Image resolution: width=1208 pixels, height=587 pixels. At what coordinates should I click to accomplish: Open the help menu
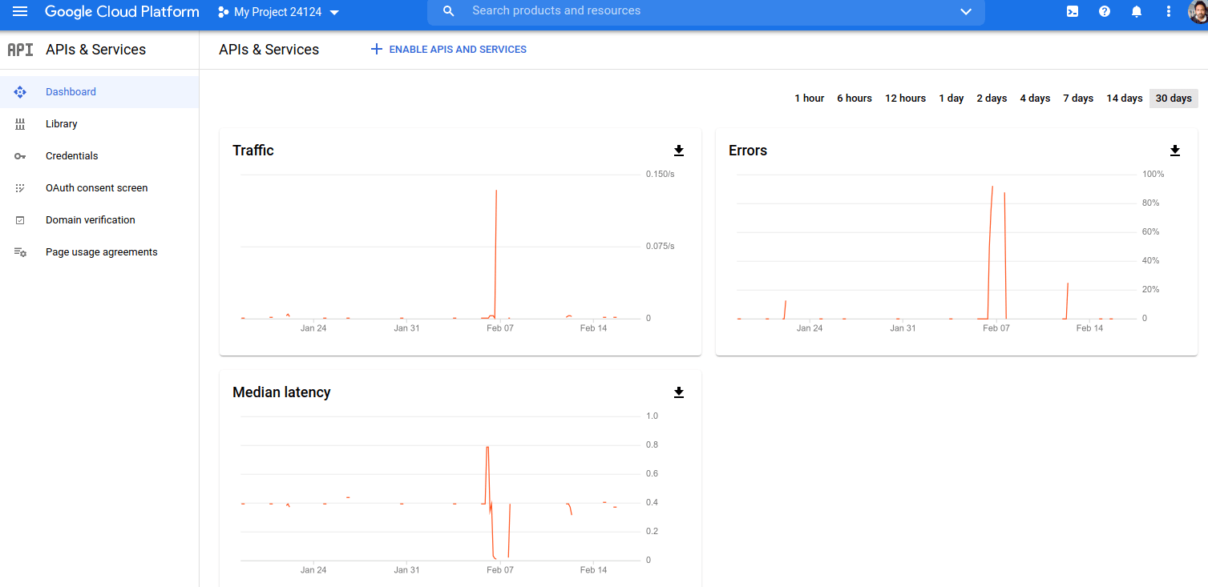1104,11
